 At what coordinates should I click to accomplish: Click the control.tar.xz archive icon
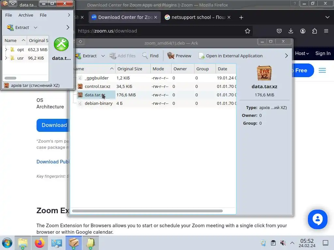click(x=80, y=86)
